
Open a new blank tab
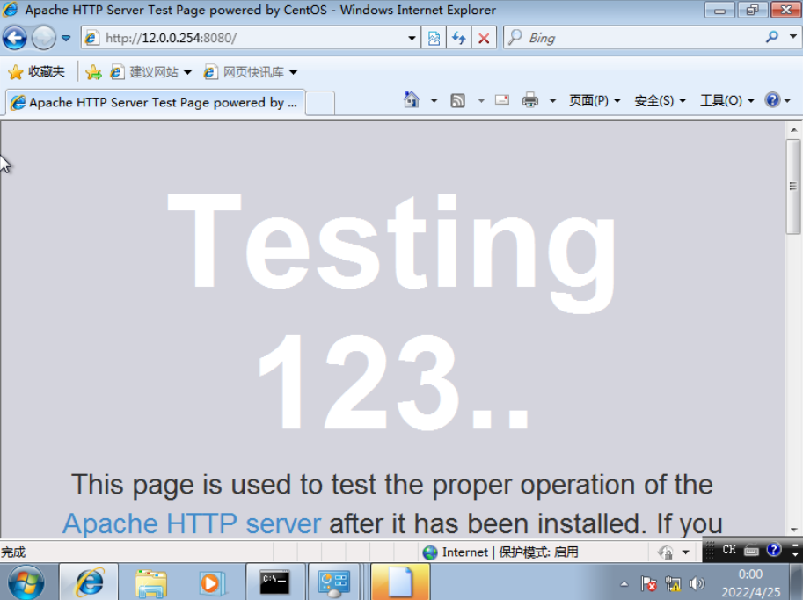click(321, 103)
